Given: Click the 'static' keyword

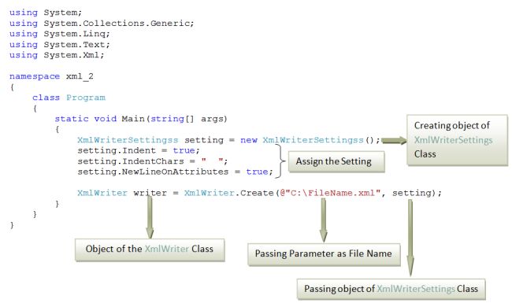Looking at the screenshot, I should pyautogui.click(x=72, y=119).
